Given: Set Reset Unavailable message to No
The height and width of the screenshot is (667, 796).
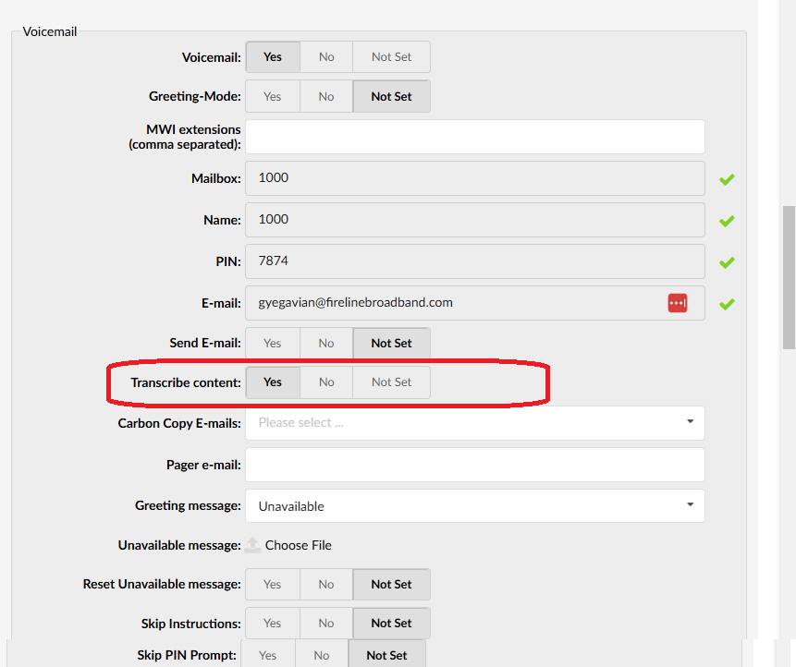Looking at the screenshot, I should coord(326,585).
